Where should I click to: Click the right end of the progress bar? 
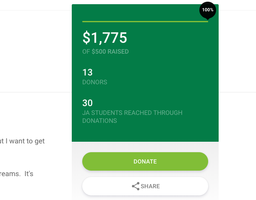coord(207,21)
